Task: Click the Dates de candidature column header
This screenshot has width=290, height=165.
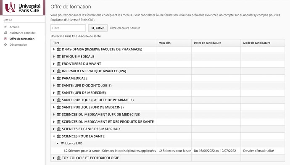Action: tap(207, 43)
